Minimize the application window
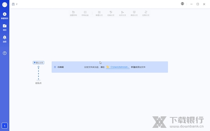The height and width of the screenshot is (131, 210). [x=191, y=4]
